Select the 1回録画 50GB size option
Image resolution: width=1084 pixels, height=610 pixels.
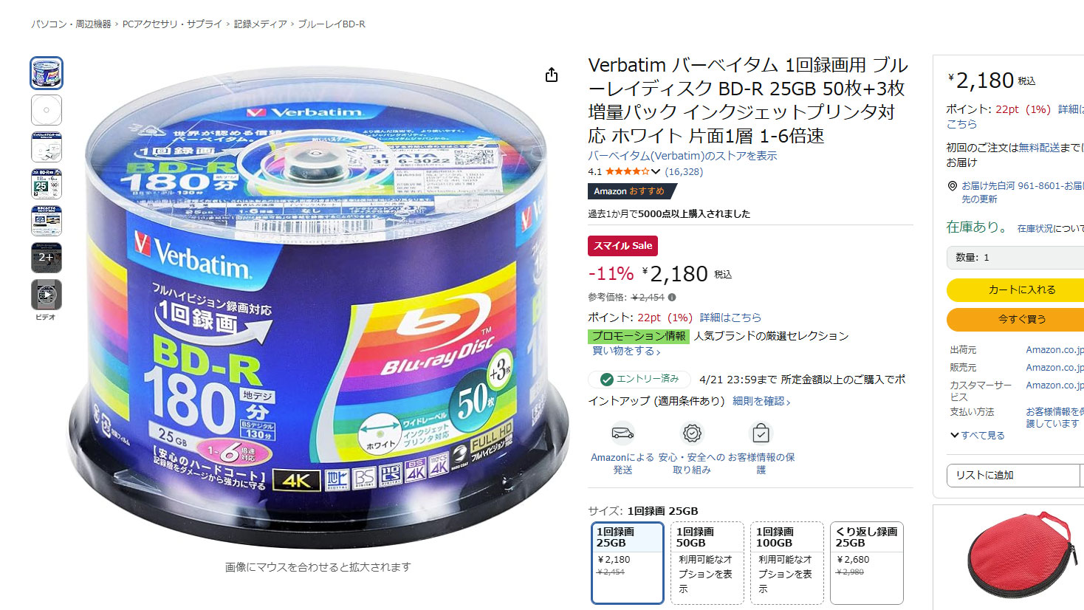[707, 563]
